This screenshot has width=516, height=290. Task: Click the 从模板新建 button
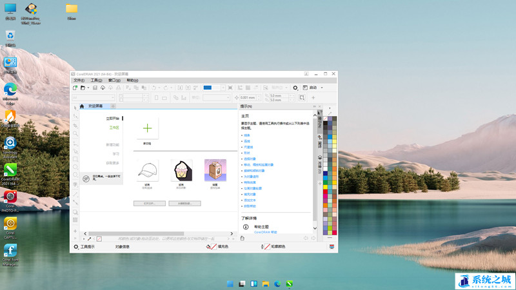click(x=184, y=203)
